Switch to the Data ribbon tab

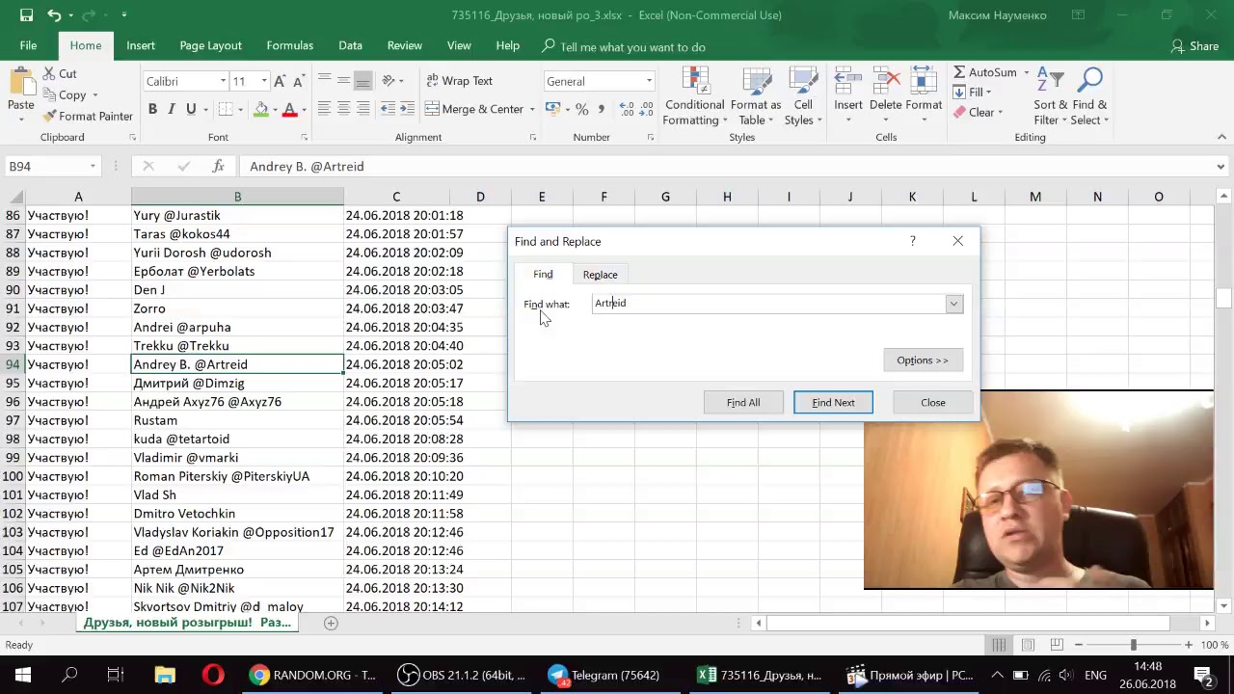click(350, 46)
